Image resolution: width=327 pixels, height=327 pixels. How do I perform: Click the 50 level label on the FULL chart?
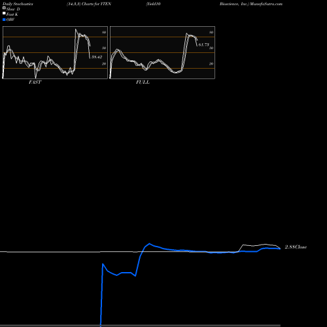(211, 48)
